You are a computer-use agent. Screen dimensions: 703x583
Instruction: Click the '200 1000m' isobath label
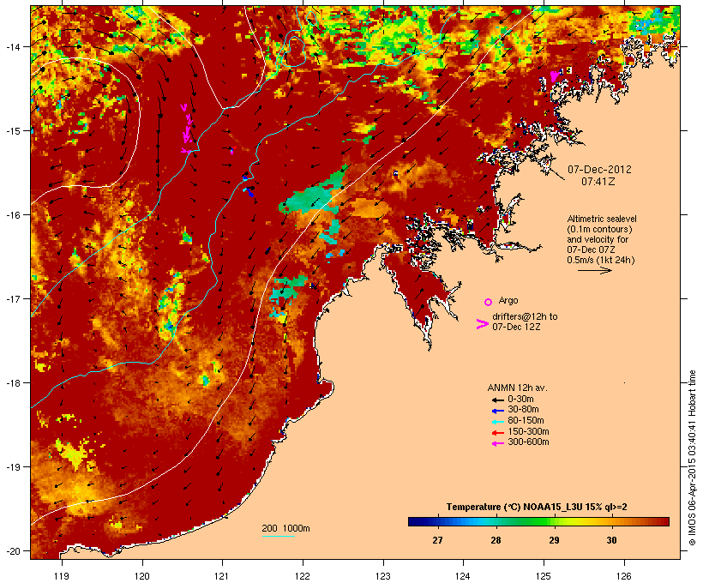pos(285,528)
